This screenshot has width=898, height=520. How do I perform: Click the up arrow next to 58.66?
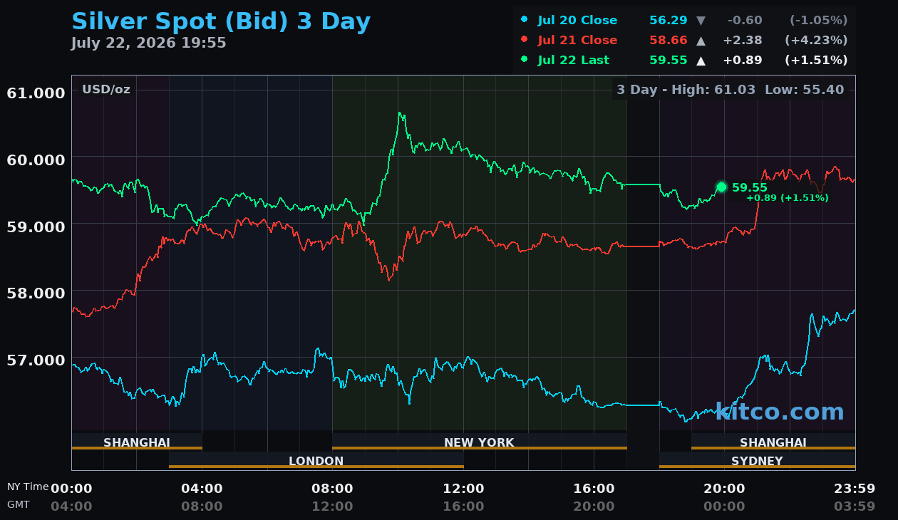coord(701,41)
